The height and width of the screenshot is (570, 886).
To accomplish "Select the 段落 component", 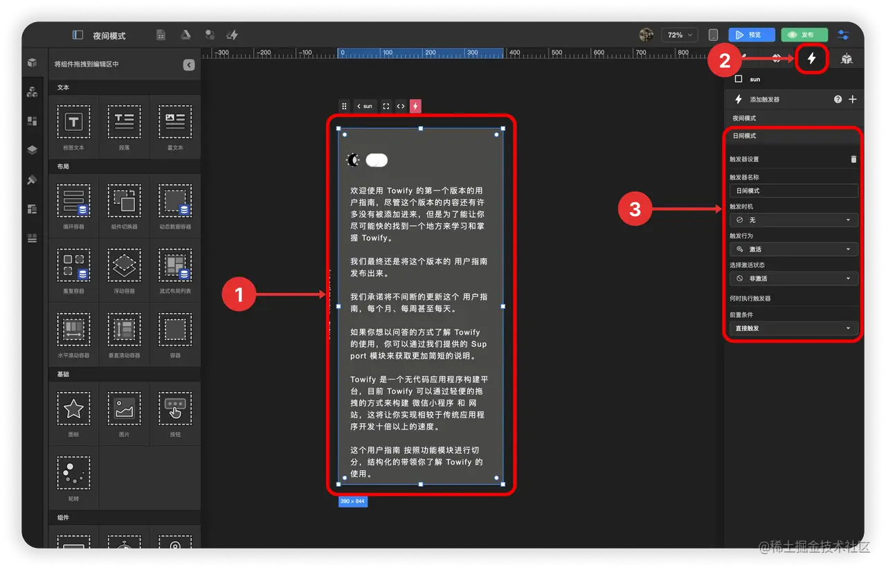I will 124,127.
